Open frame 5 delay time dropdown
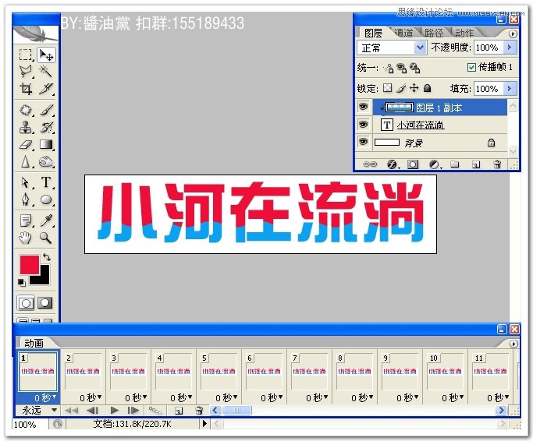This screenshot has height=441, width=533. 235,397
